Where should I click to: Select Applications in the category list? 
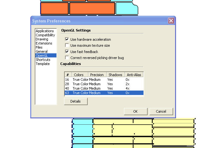click(45, 31)
